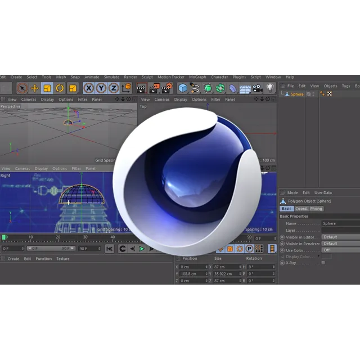
Task: Open Visible in Editor dropdown
Action: (340, 237)
